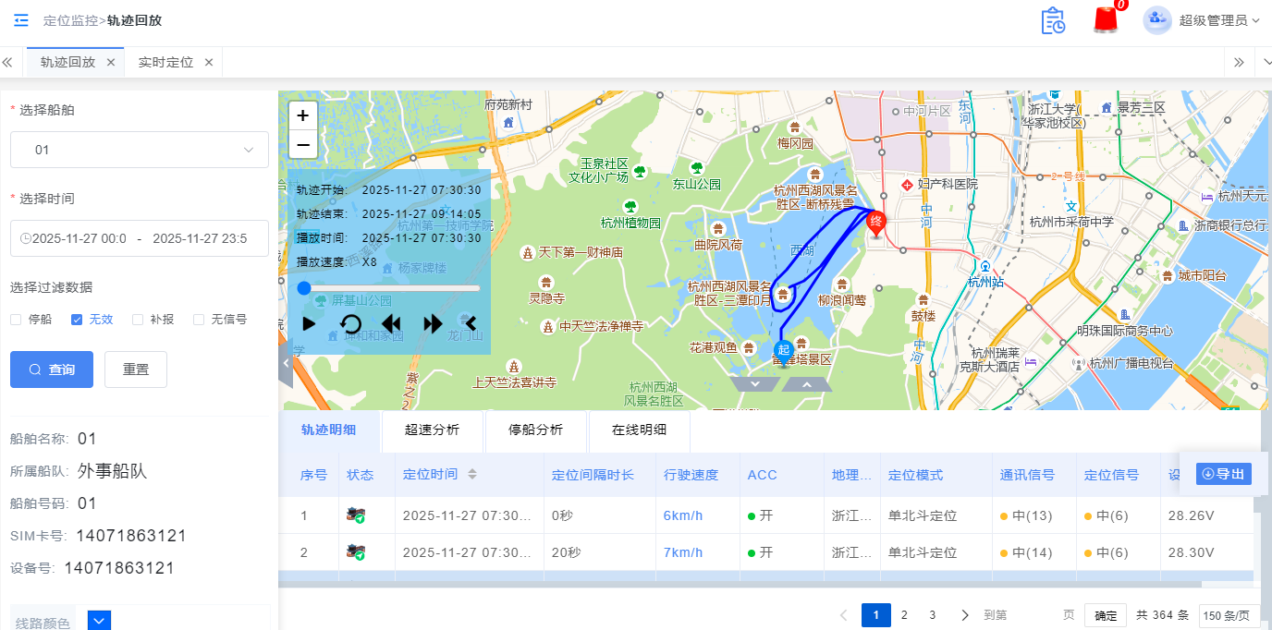The height and width of the screenshot is (630, 1272).
Task: Enable the 补报 filter checkbox
Action: point(138,320)
